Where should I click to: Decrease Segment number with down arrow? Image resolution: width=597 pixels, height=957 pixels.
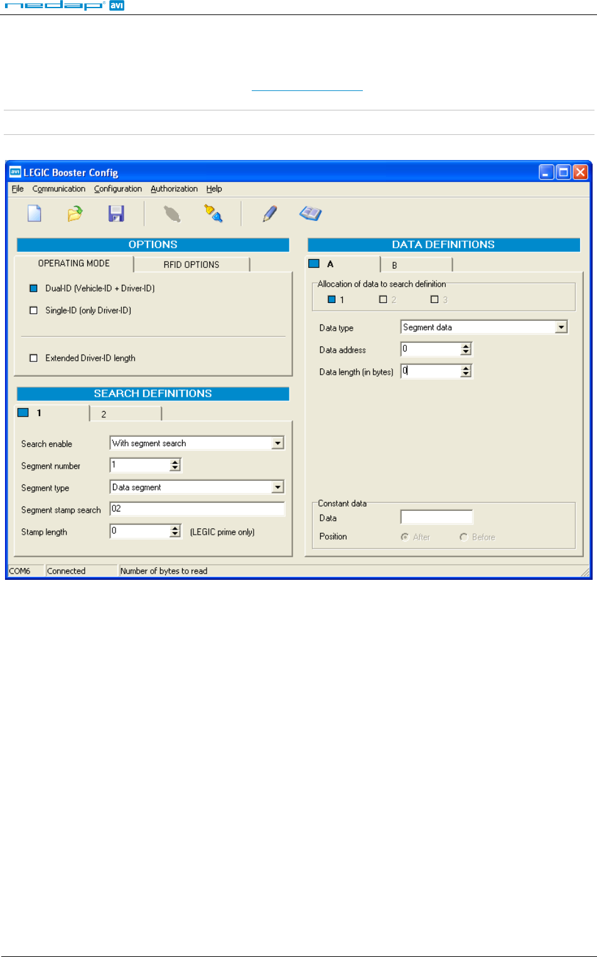click(175, 468)
